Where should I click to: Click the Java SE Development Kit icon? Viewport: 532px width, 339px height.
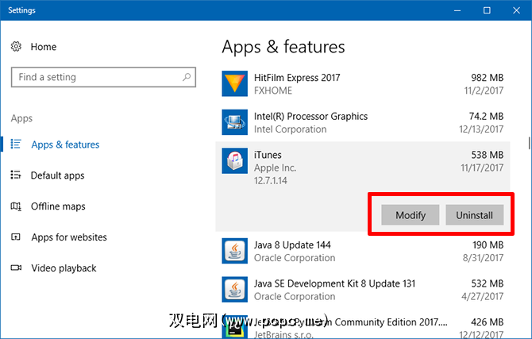(235, 290)
